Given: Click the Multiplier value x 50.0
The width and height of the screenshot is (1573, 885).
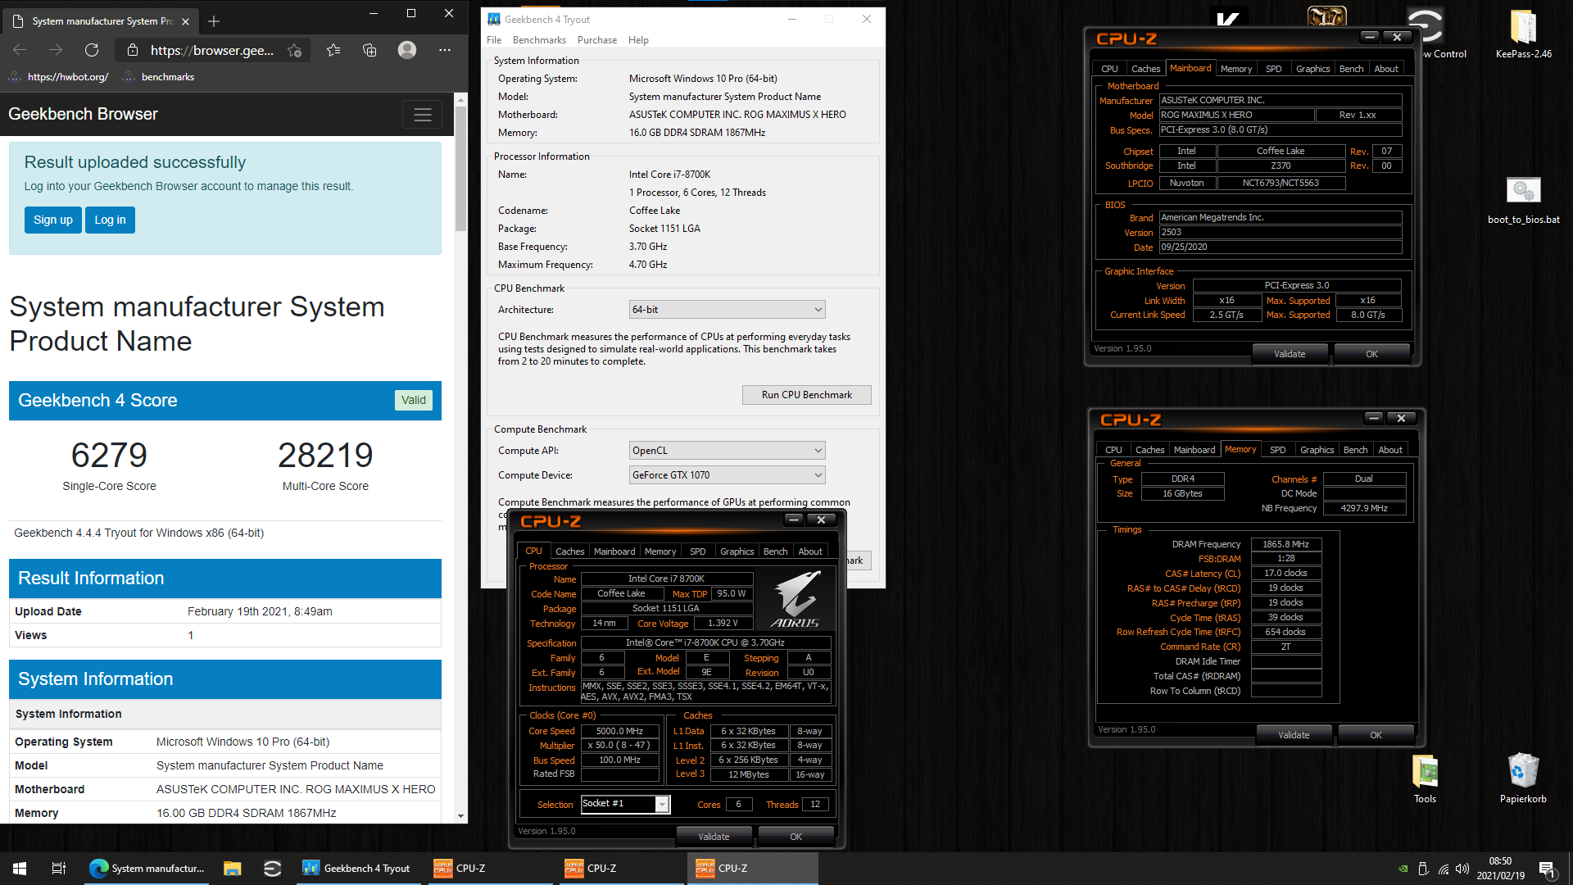Looking at the screenshot, I should tap(619, 746).
